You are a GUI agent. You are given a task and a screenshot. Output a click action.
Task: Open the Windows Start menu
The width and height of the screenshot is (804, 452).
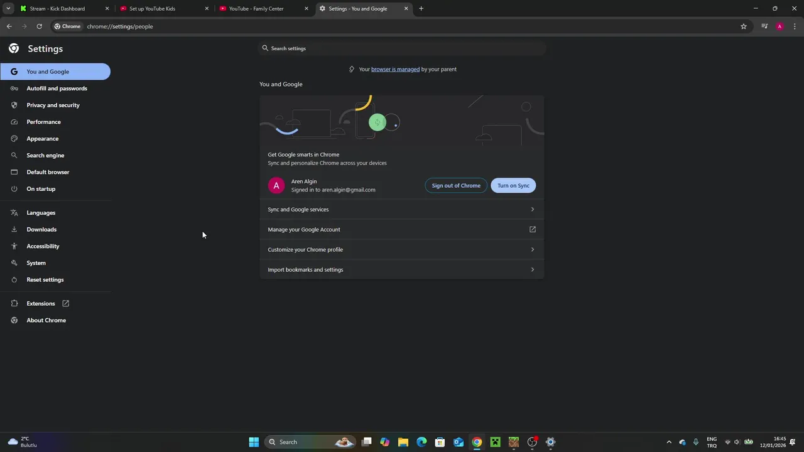(x=254, y=442)
